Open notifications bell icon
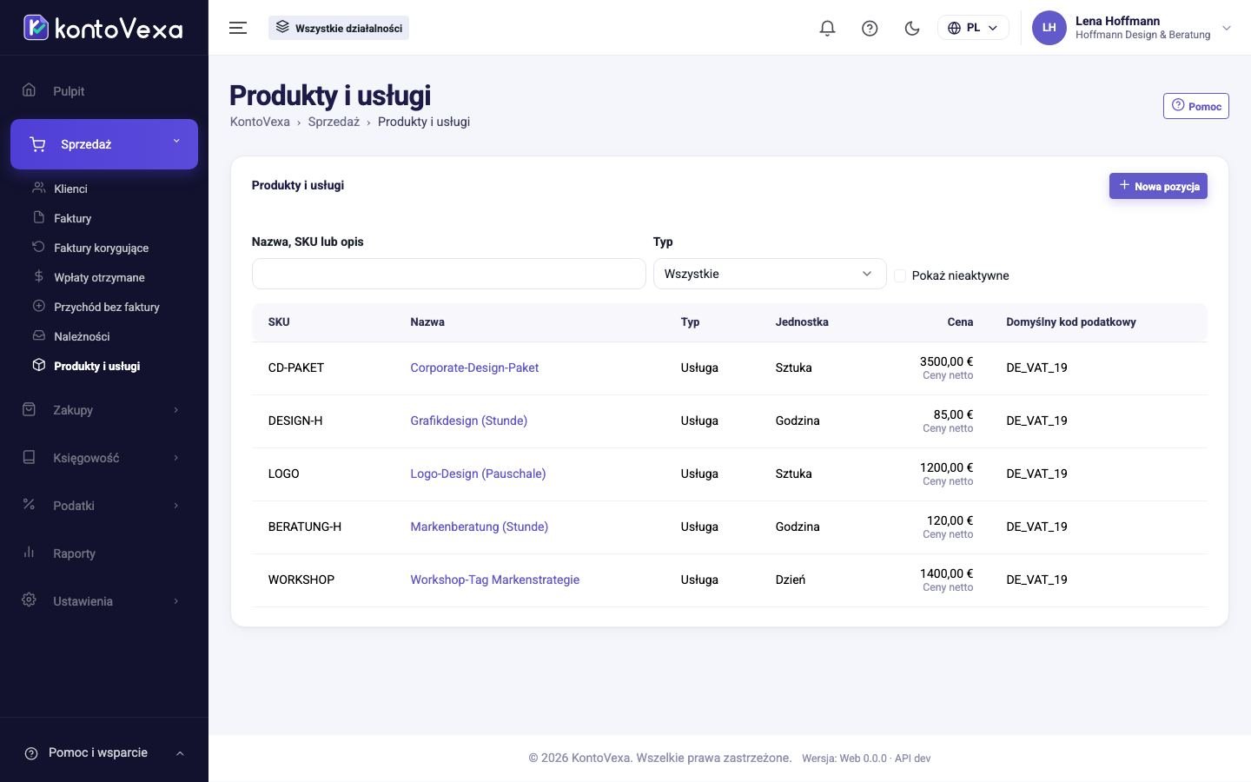Viewport: 1251px width, 782px height. [x=827, y=28]
